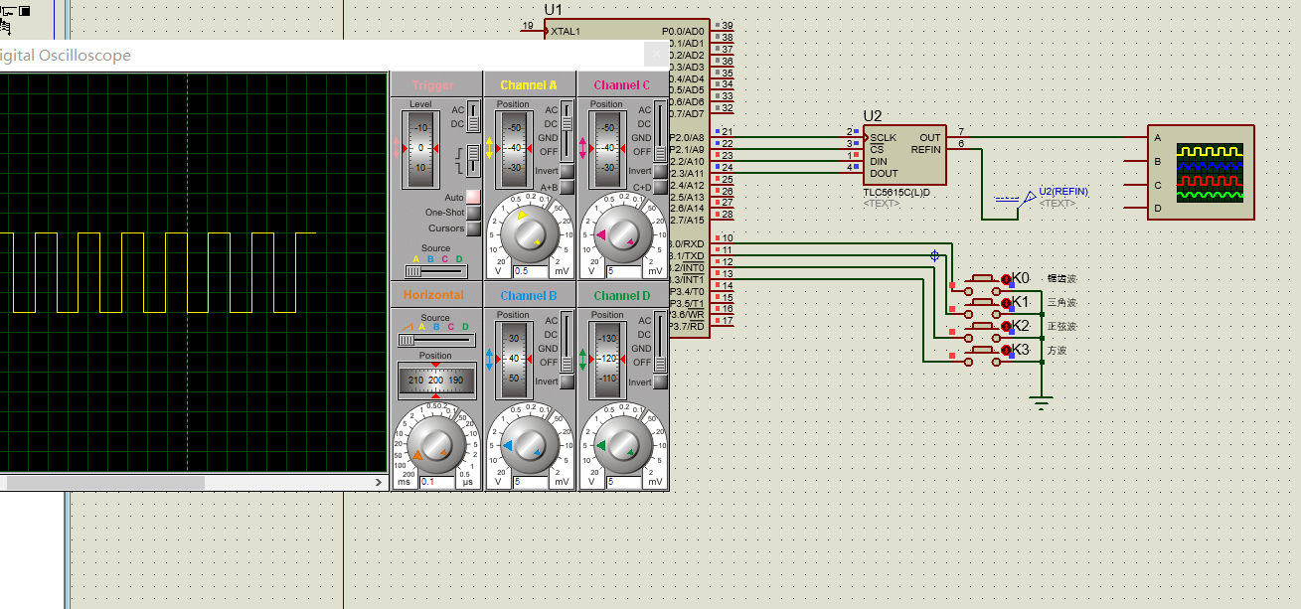Toggle Channel C Invert button

pyautogui.click(x=660, y=171)
